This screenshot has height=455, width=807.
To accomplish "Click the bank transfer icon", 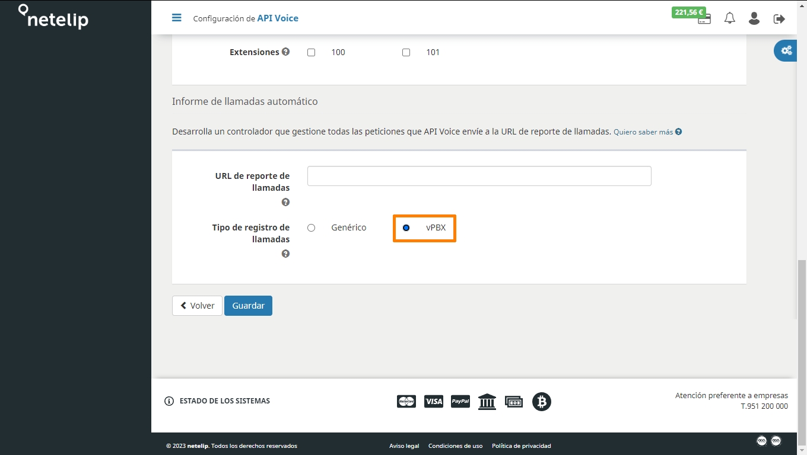I will [x=487, y=402].
